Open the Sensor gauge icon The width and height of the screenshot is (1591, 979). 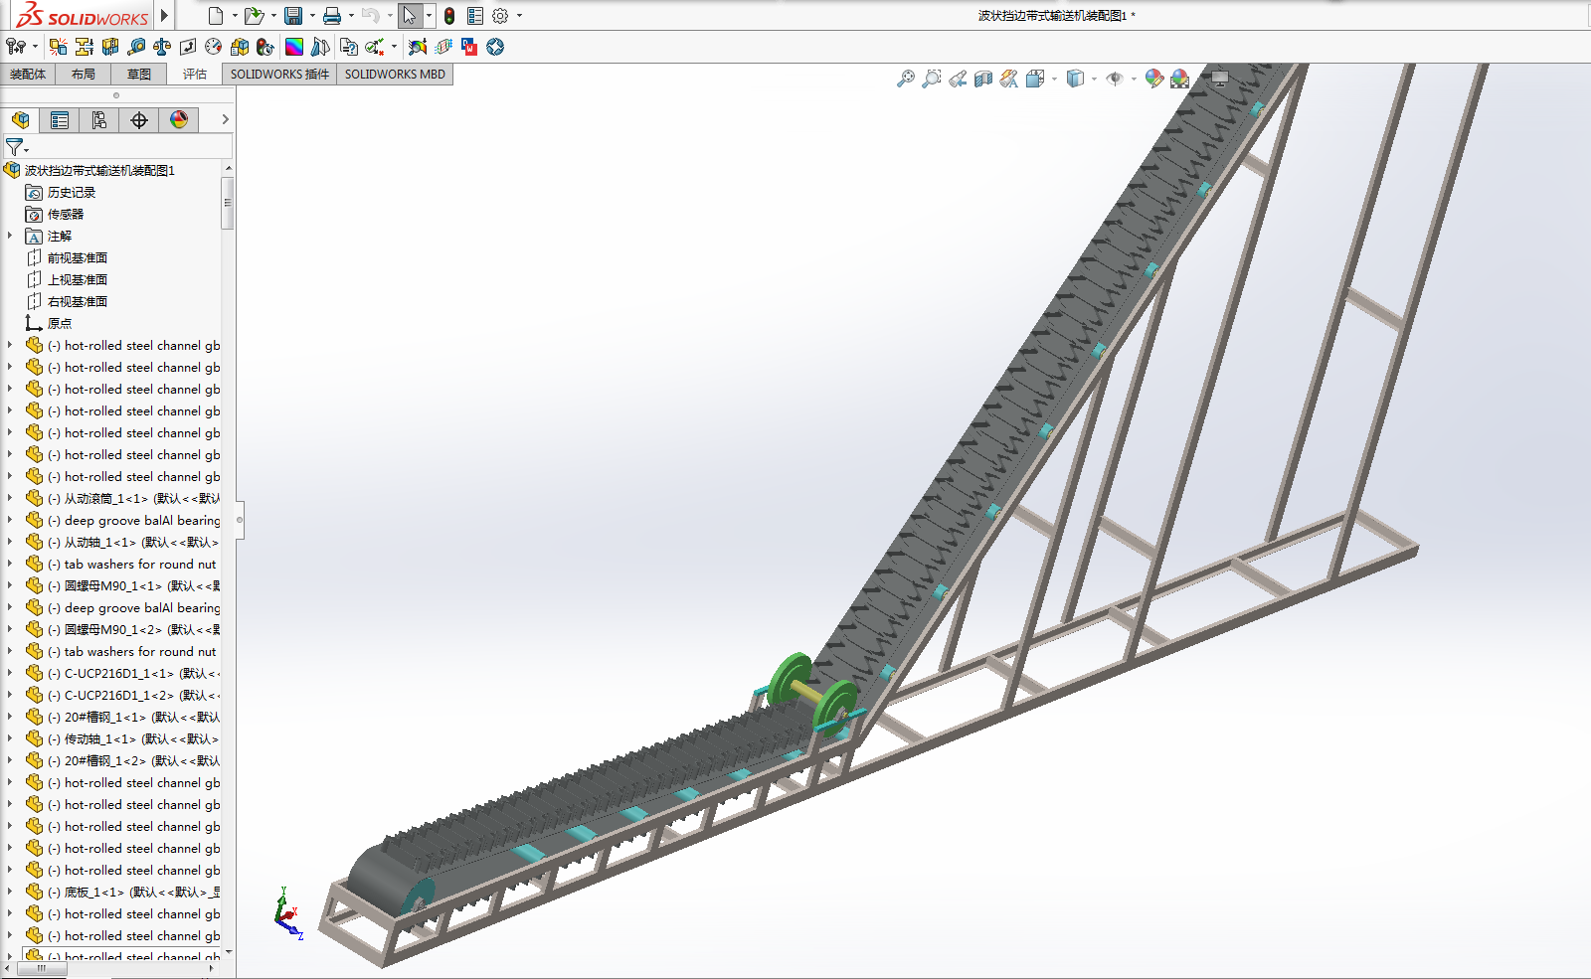214,47
